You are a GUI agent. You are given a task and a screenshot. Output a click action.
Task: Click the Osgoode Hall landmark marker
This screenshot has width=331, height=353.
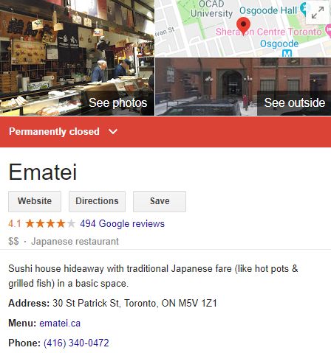[304, 9]
